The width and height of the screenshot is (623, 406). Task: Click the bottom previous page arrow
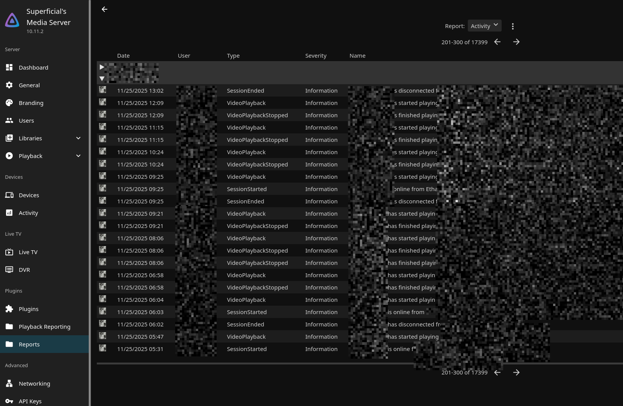(x=497, y=373)
